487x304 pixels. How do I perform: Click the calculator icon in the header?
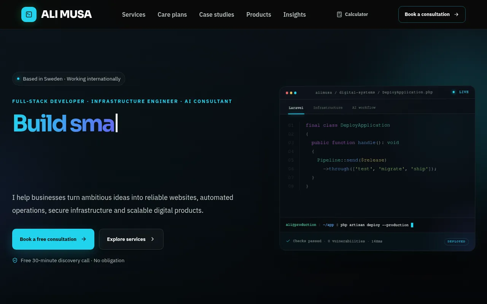(339, 14)
